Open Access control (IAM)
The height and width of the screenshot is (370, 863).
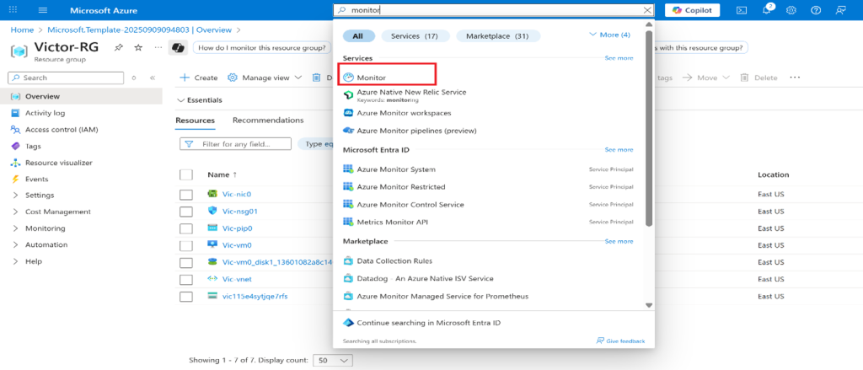click(x=62, y=130)
